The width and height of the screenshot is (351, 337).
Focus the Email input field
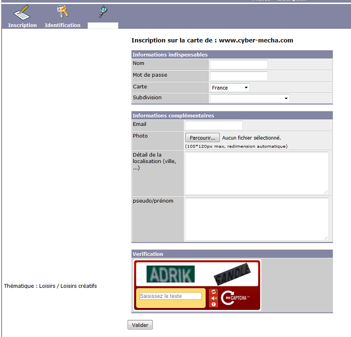click(x=214, y=125)
